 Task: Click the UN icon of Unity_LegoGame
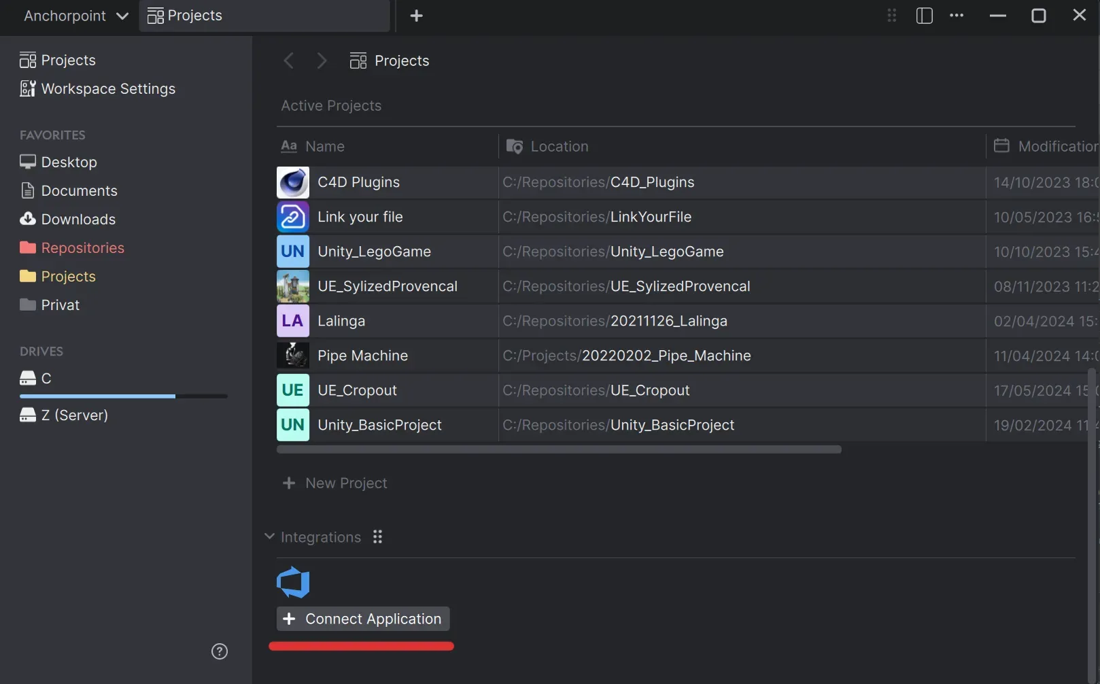[x=292, y=251]
